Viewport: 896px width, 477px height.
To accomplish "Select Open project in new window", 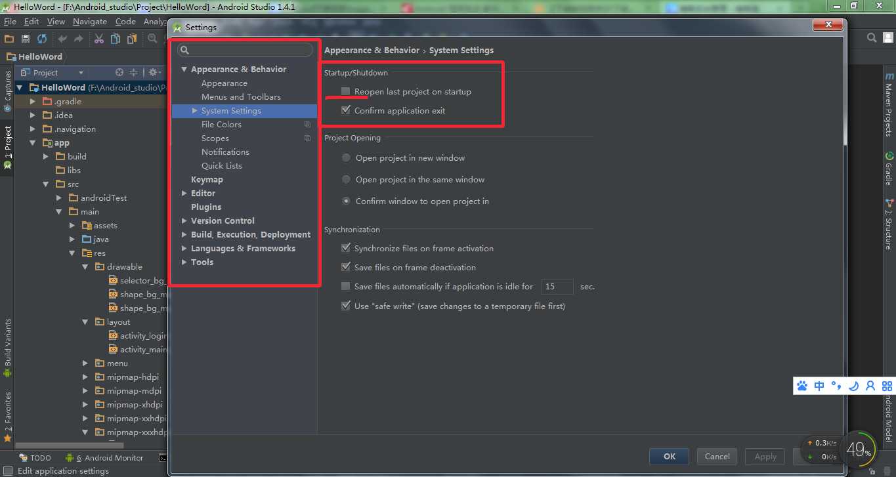I will point(346,157).
